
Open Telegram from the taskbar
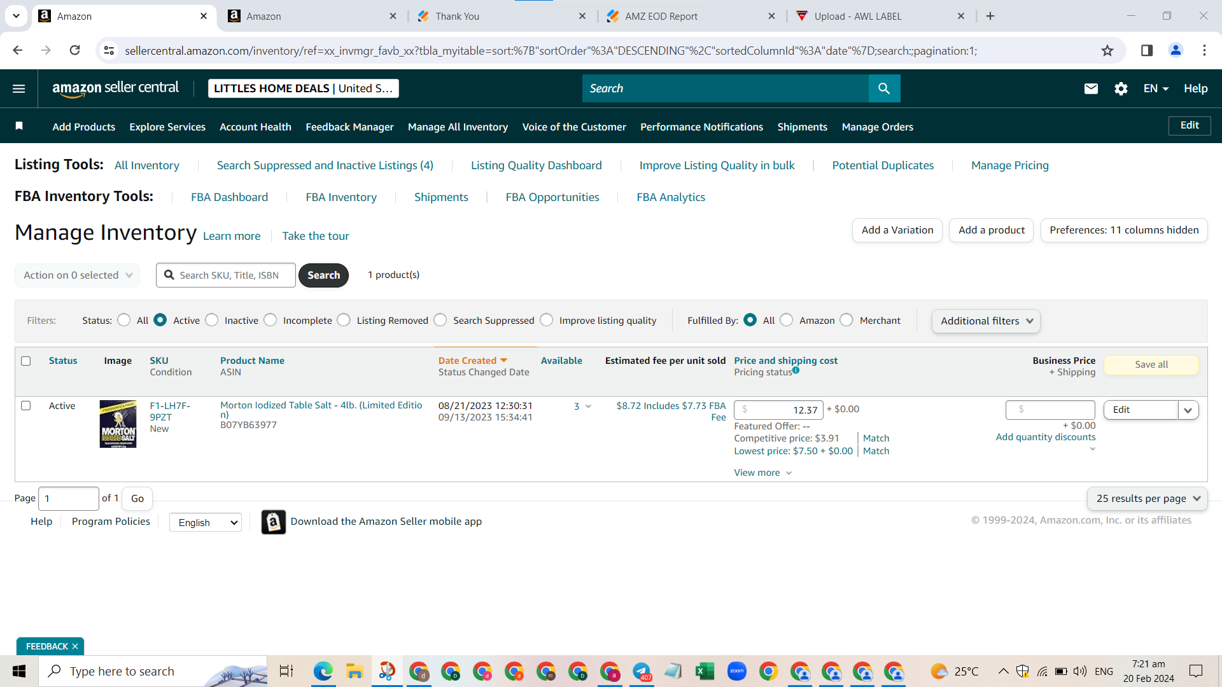click(x=642, y=671)
